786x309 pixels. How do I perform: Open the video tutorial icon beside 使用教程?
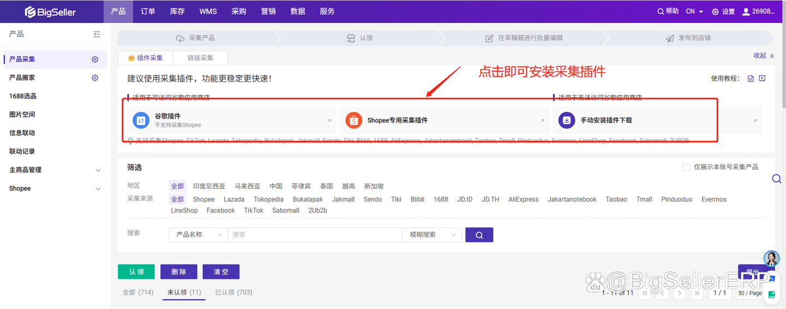click(x=762, y=79)
